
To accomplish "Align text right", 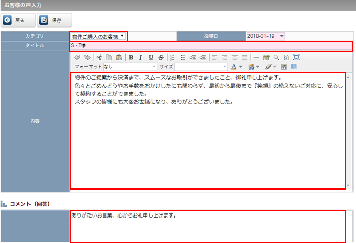I will pyautogui.click(x=224, y=58).
